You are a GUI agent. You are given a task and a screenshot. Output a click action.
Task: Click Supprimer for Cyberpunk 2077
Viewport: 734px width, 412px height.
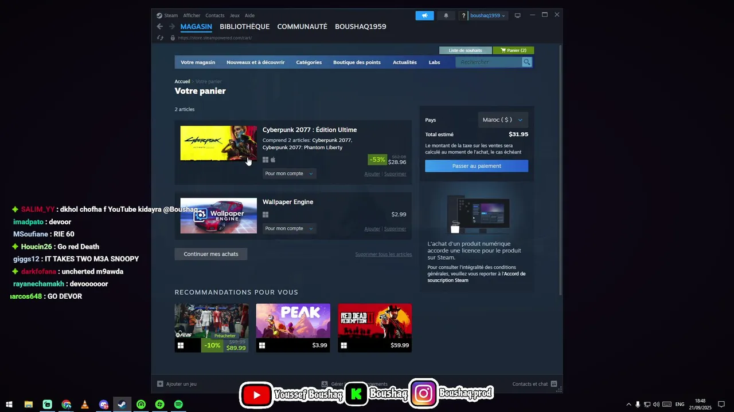395,174
